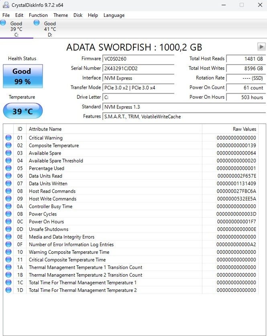The image size is (267, 336).
Task: Click the status icon for Composite Temperature
Action: [8, 145]
